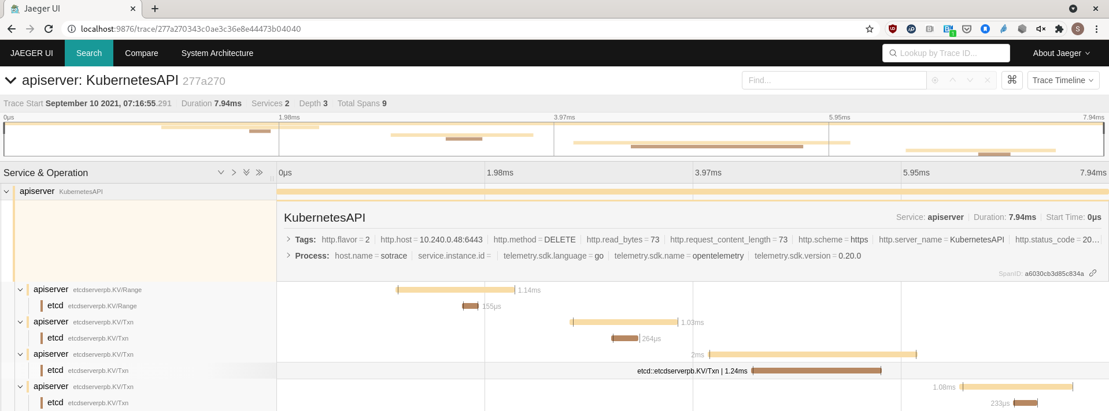Click the muted speaker tab icon
This screenshot has width=1109, height=411.
click(1041, 29)
